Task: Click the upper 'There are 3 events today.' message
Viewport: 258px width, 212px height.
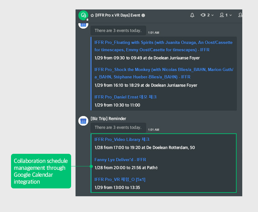Action: pyautogui.click(x=118, y=31)
